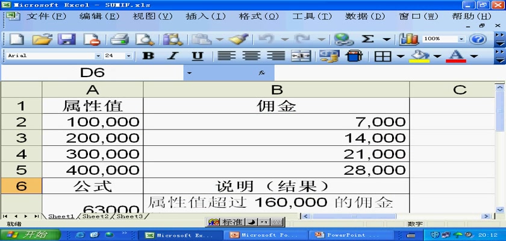The width and height of the screenshot is (506, 241).
Task: Apply the yellow fill color swatch
Action: 420,56
